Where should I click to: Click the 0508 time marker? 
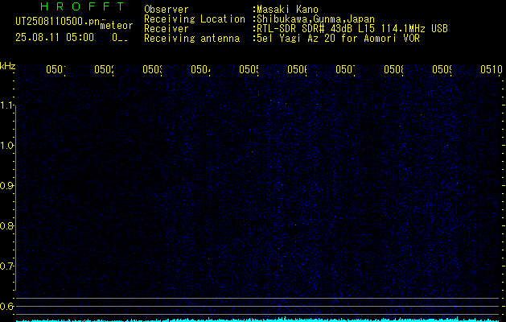pos(393,69)
